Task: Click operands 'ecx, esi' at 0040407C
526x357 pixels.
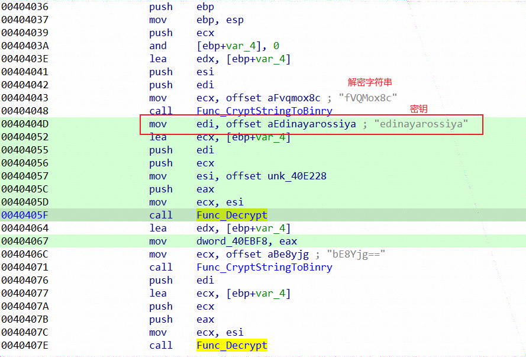Action: coord(220,333)
